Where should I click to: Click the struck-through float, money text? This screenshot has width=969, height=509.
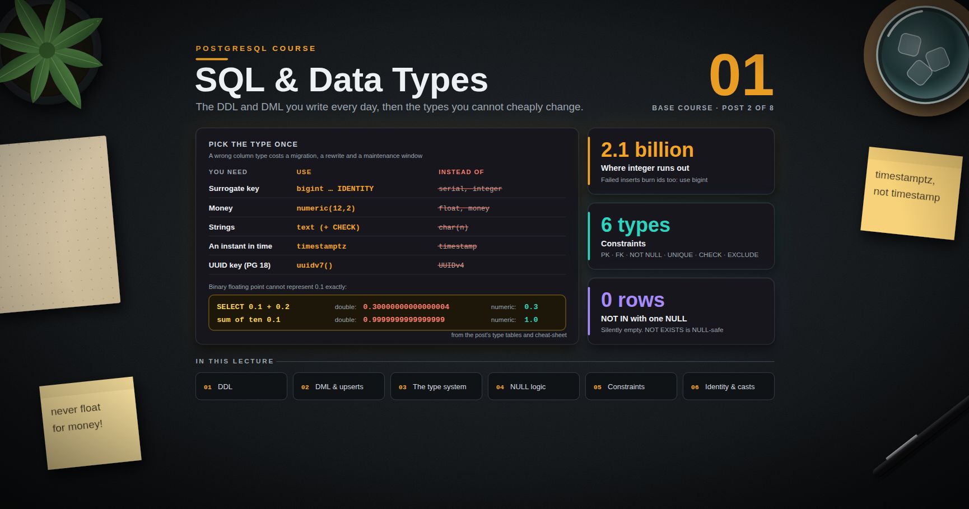[x=464, y=208]
